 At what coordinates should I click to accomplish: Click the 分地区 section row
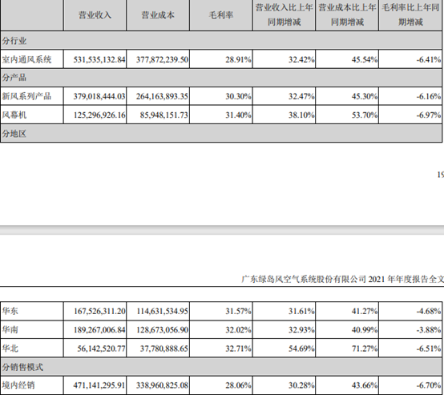point(221,133)
